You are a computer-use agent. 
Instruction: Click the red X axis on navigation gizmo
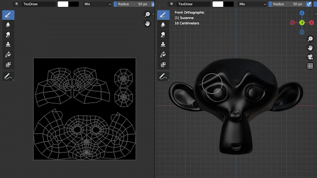(311, 22)
